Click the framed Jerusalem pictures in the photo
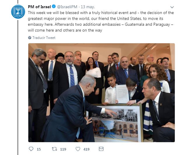The height and width of the screenshot is (155, 185). click(x=115, y=123)
